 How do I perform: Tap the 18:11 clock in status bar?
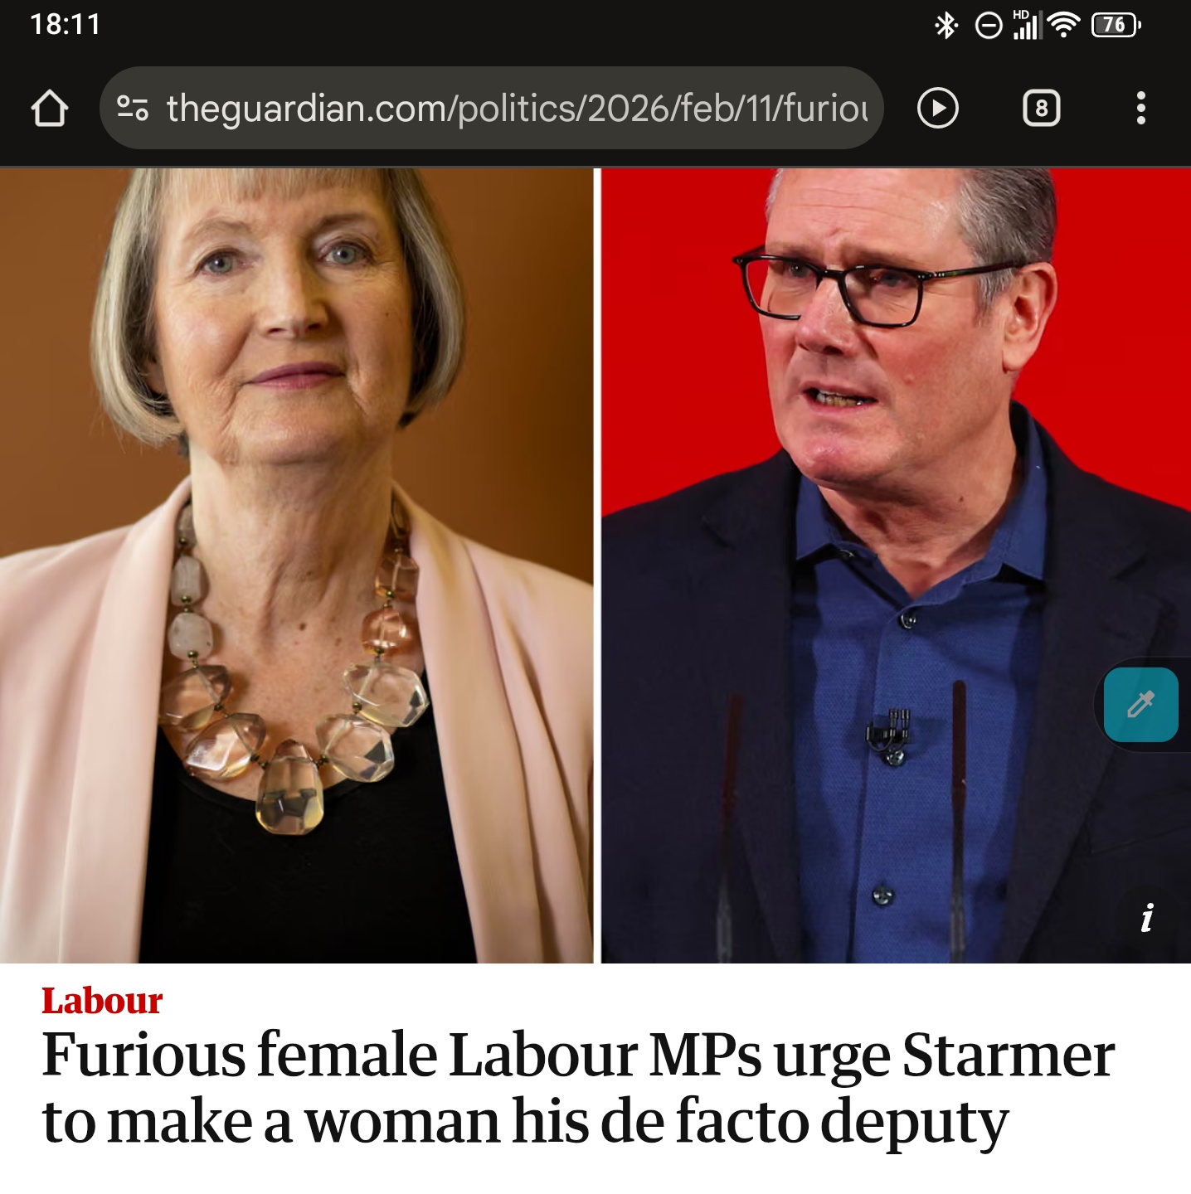[x=66, y=25]
